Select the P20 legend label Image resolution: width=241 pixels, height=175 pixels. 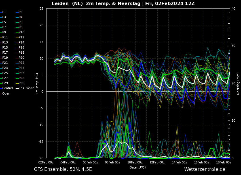pos(21,58)
